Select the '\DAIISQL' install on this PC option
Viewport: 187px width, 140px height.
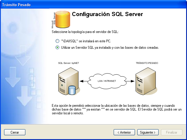57,41
